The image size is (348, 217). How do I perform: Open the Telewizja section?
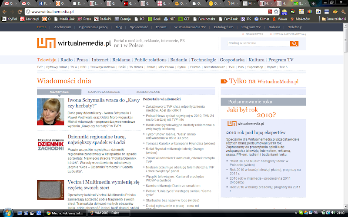click(47, 60)
